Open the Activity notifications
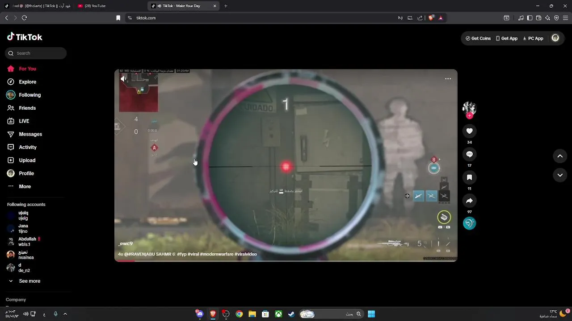572x321 pixels. point(22,147)
